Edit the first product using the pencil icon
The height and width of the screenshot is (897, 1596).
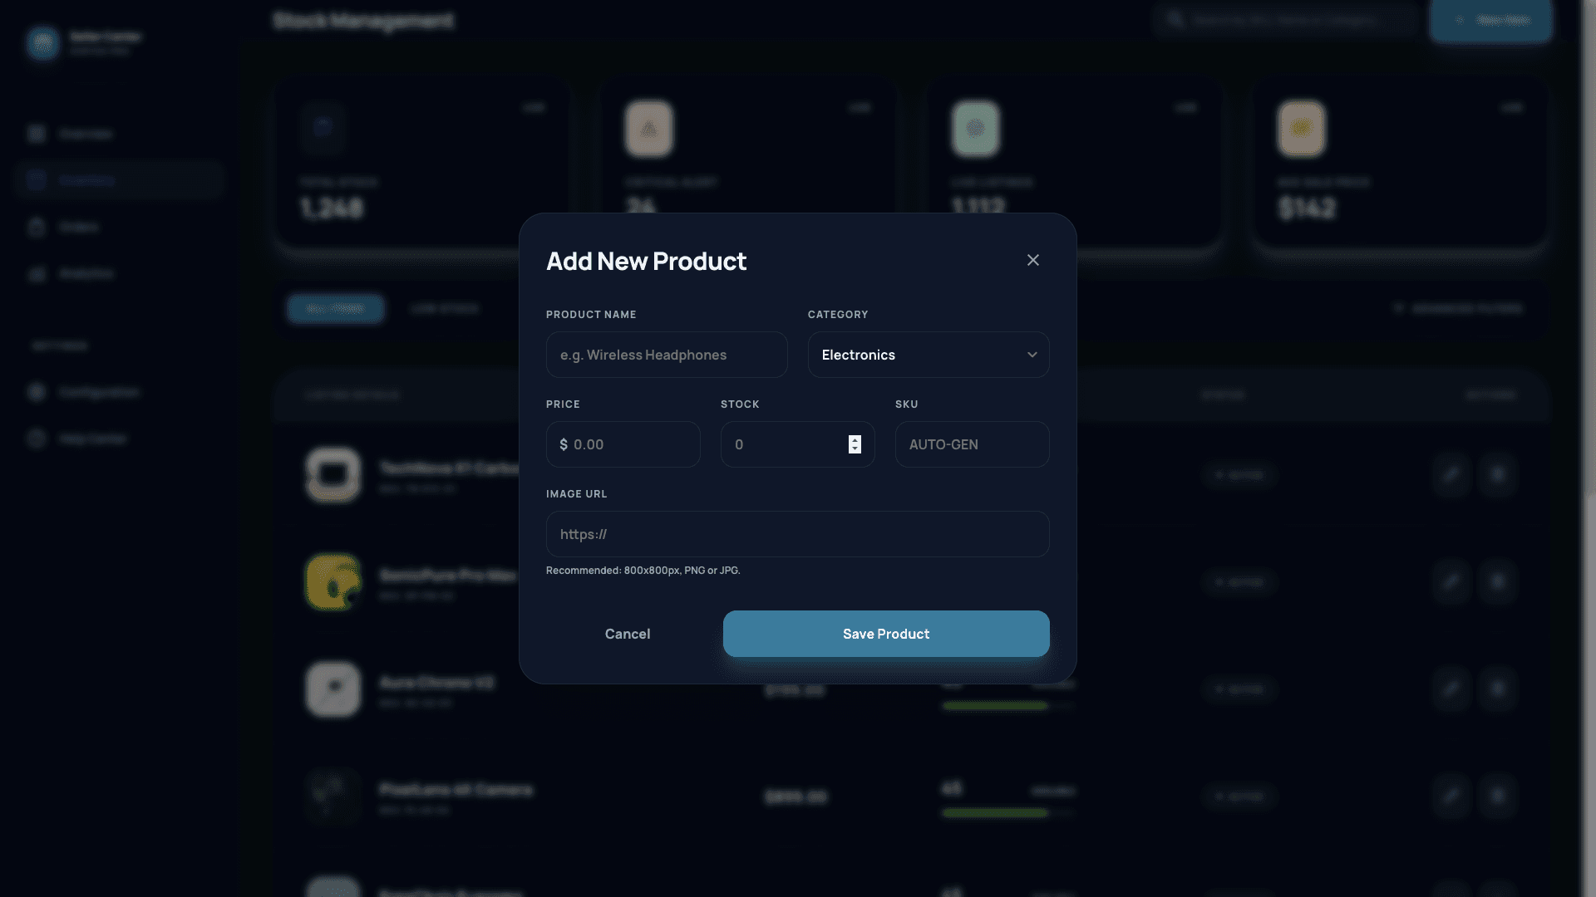1450,474
